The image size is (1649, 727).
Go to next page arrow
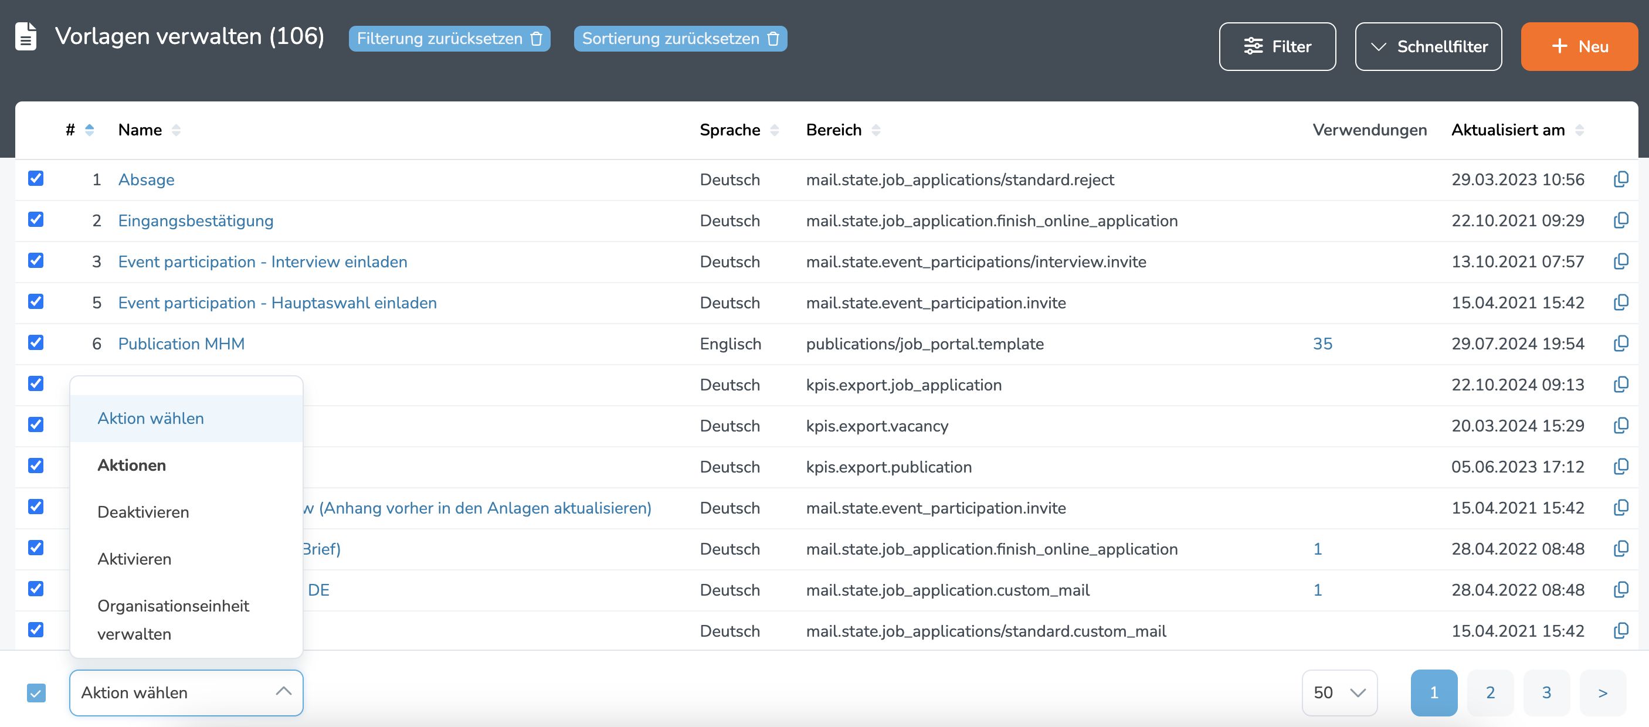coord(1603,692)
